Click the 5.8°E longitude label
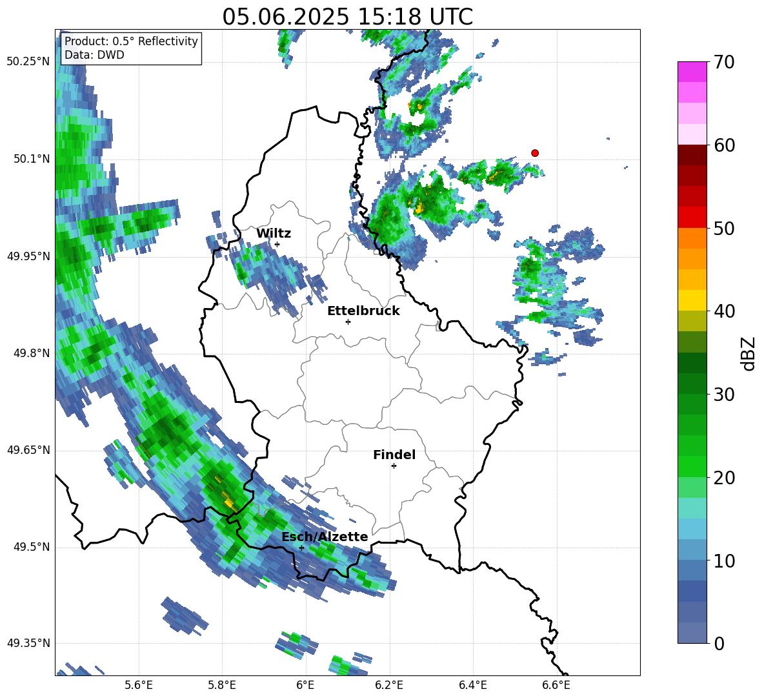764x698 pixels. [x=222, y=685]
